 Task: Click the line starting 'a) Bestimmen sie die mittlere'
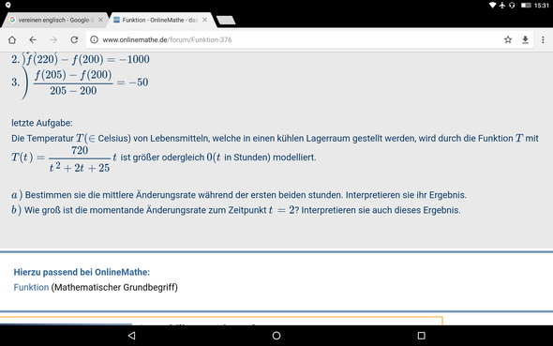[x=239, y=195]
